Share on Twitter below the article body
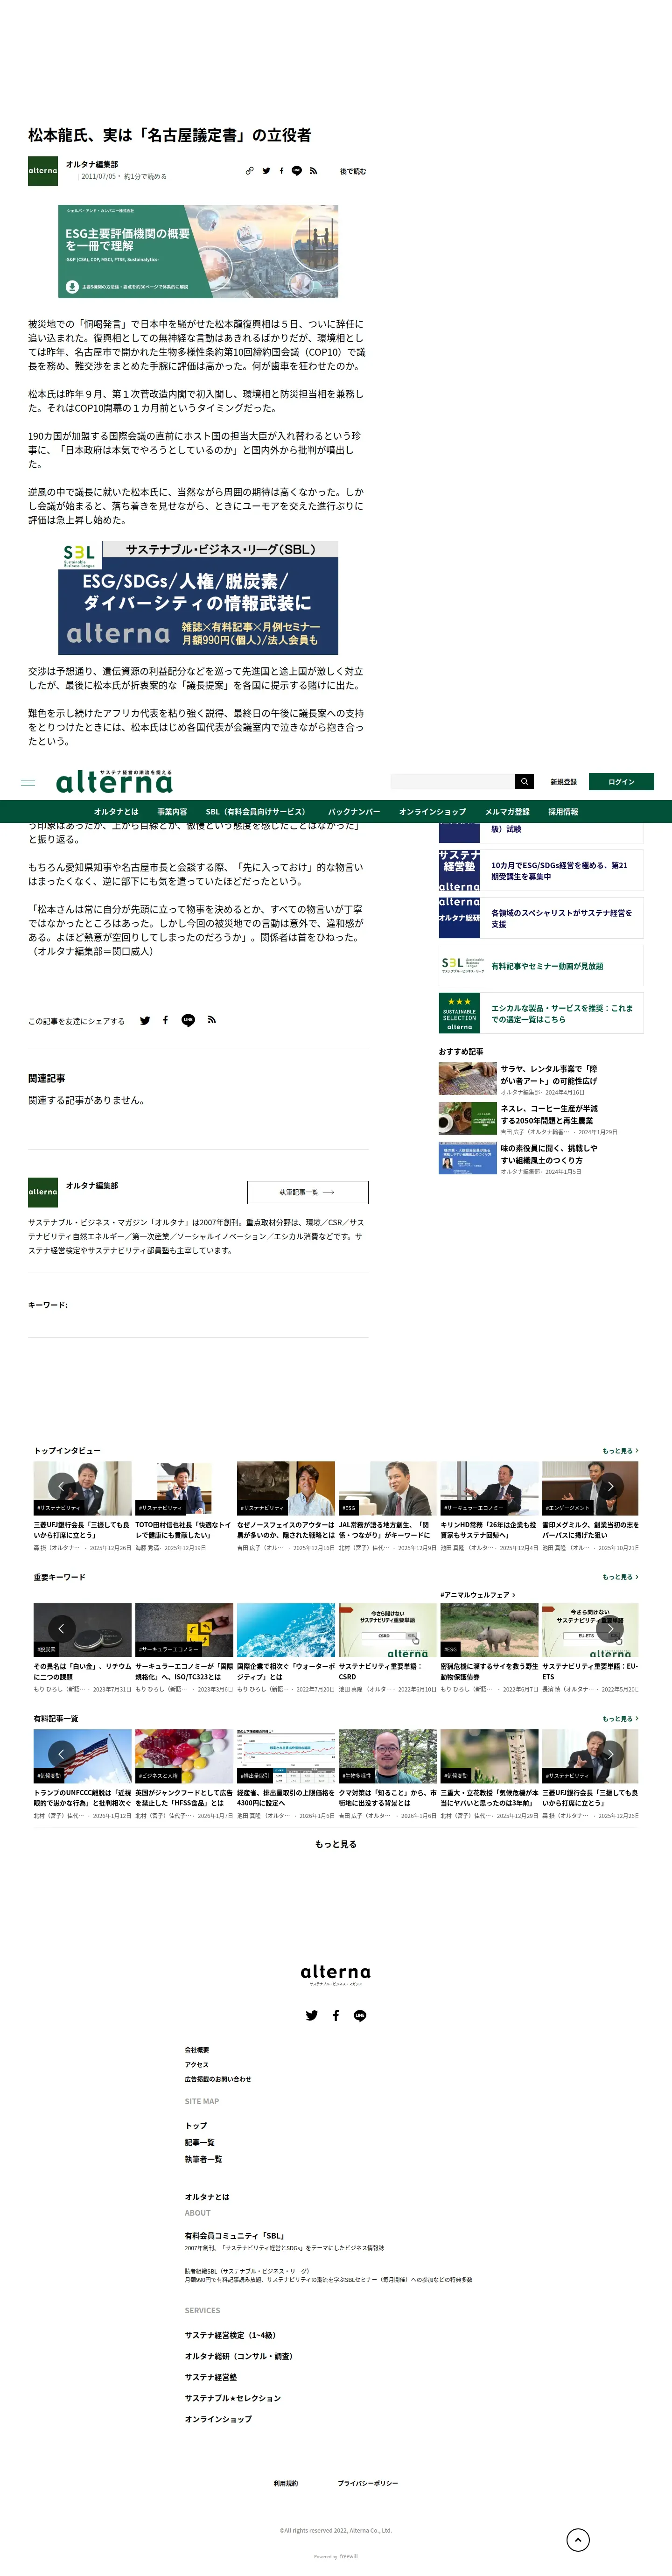The image size is (672, 2576). (x=145, y=1020)
